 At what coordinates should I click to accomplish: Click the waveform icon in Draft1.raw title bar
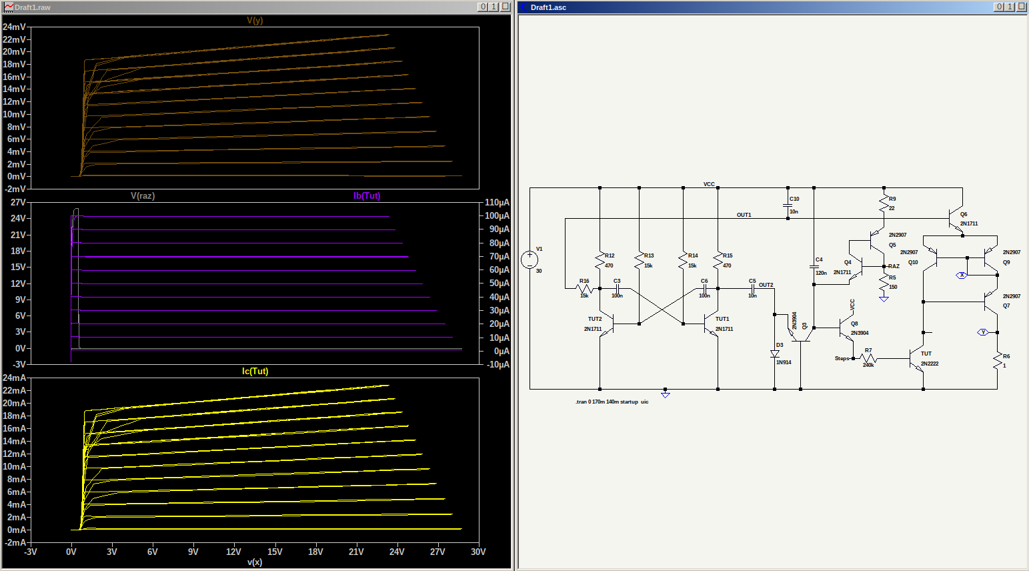(9, 7)
